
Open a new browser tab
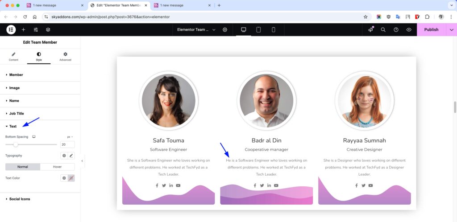pos(219,5)
